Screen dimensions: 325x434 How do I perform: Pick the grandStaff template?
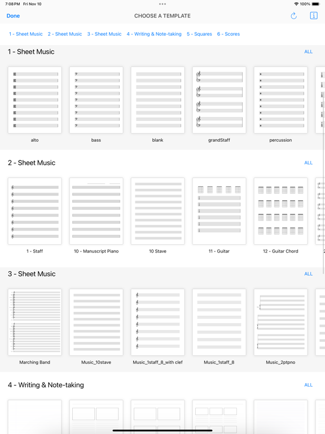pos(219,100)
